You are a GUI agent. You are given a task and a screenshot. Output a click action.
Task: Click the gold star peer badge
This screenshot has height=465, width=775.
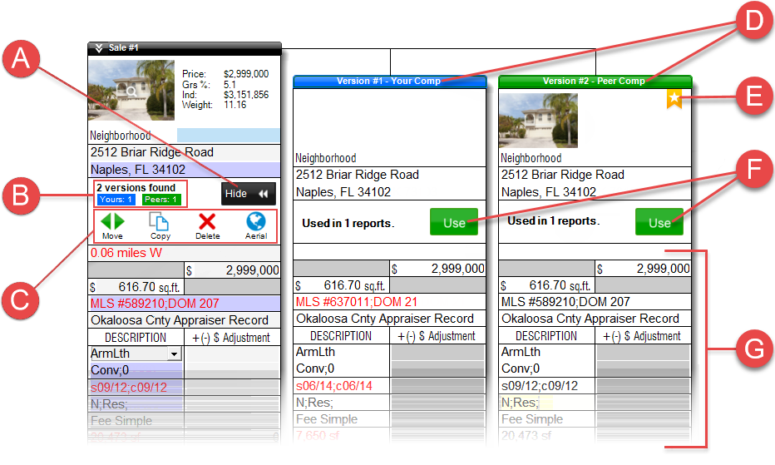click(x=674, y=100)
